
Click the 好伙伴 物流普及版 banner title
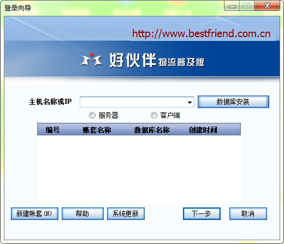coord(157,61)
